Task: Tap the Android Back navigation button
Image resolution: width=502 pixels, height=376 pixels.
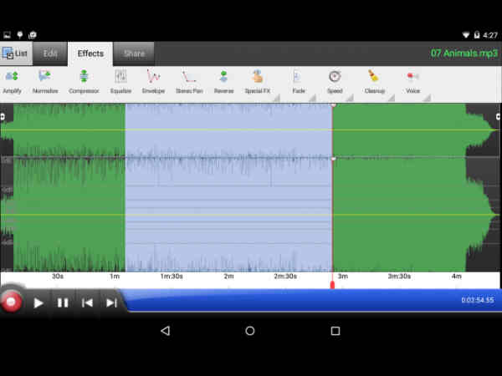Action: pyautogui.click(x=165, y=331)
